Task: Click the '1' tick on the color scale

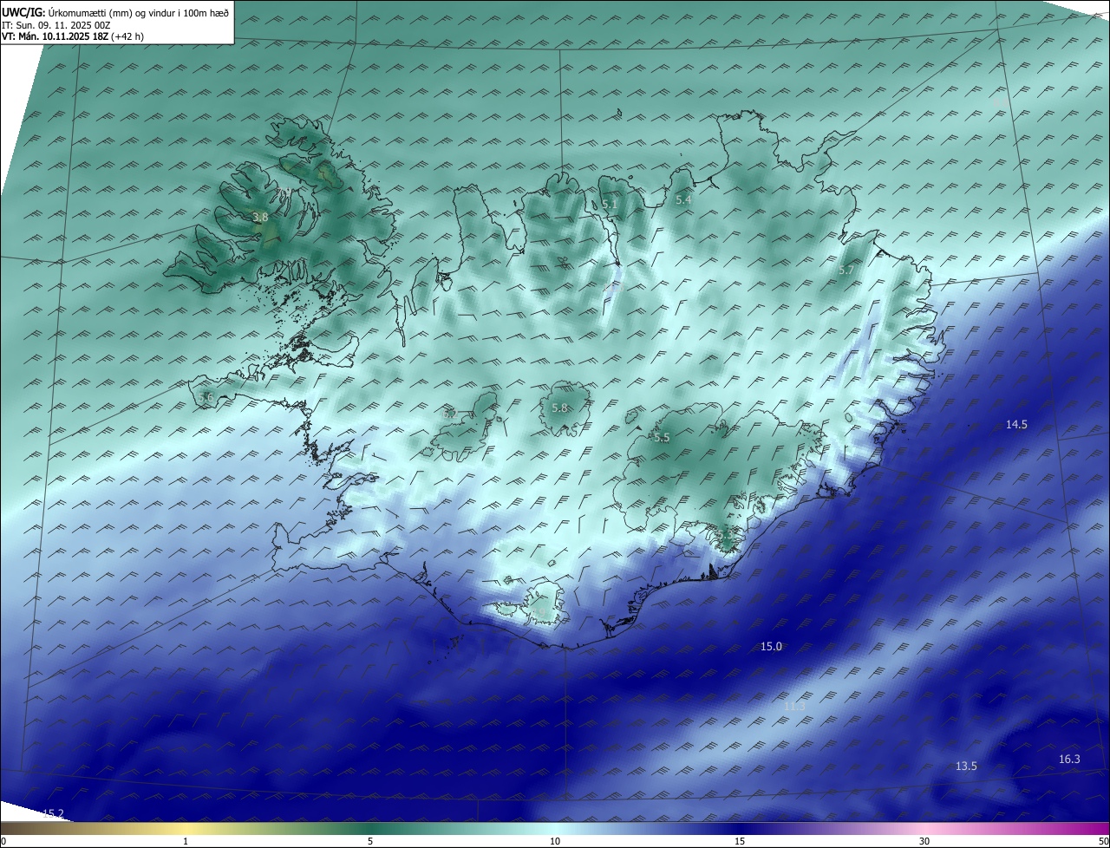Action: [x=186, y=841]
